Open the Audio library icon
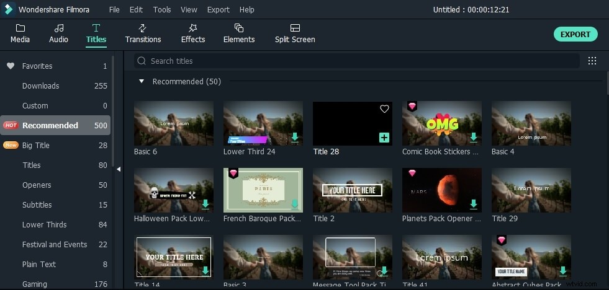The image size is (609, 290). point(58,29)
